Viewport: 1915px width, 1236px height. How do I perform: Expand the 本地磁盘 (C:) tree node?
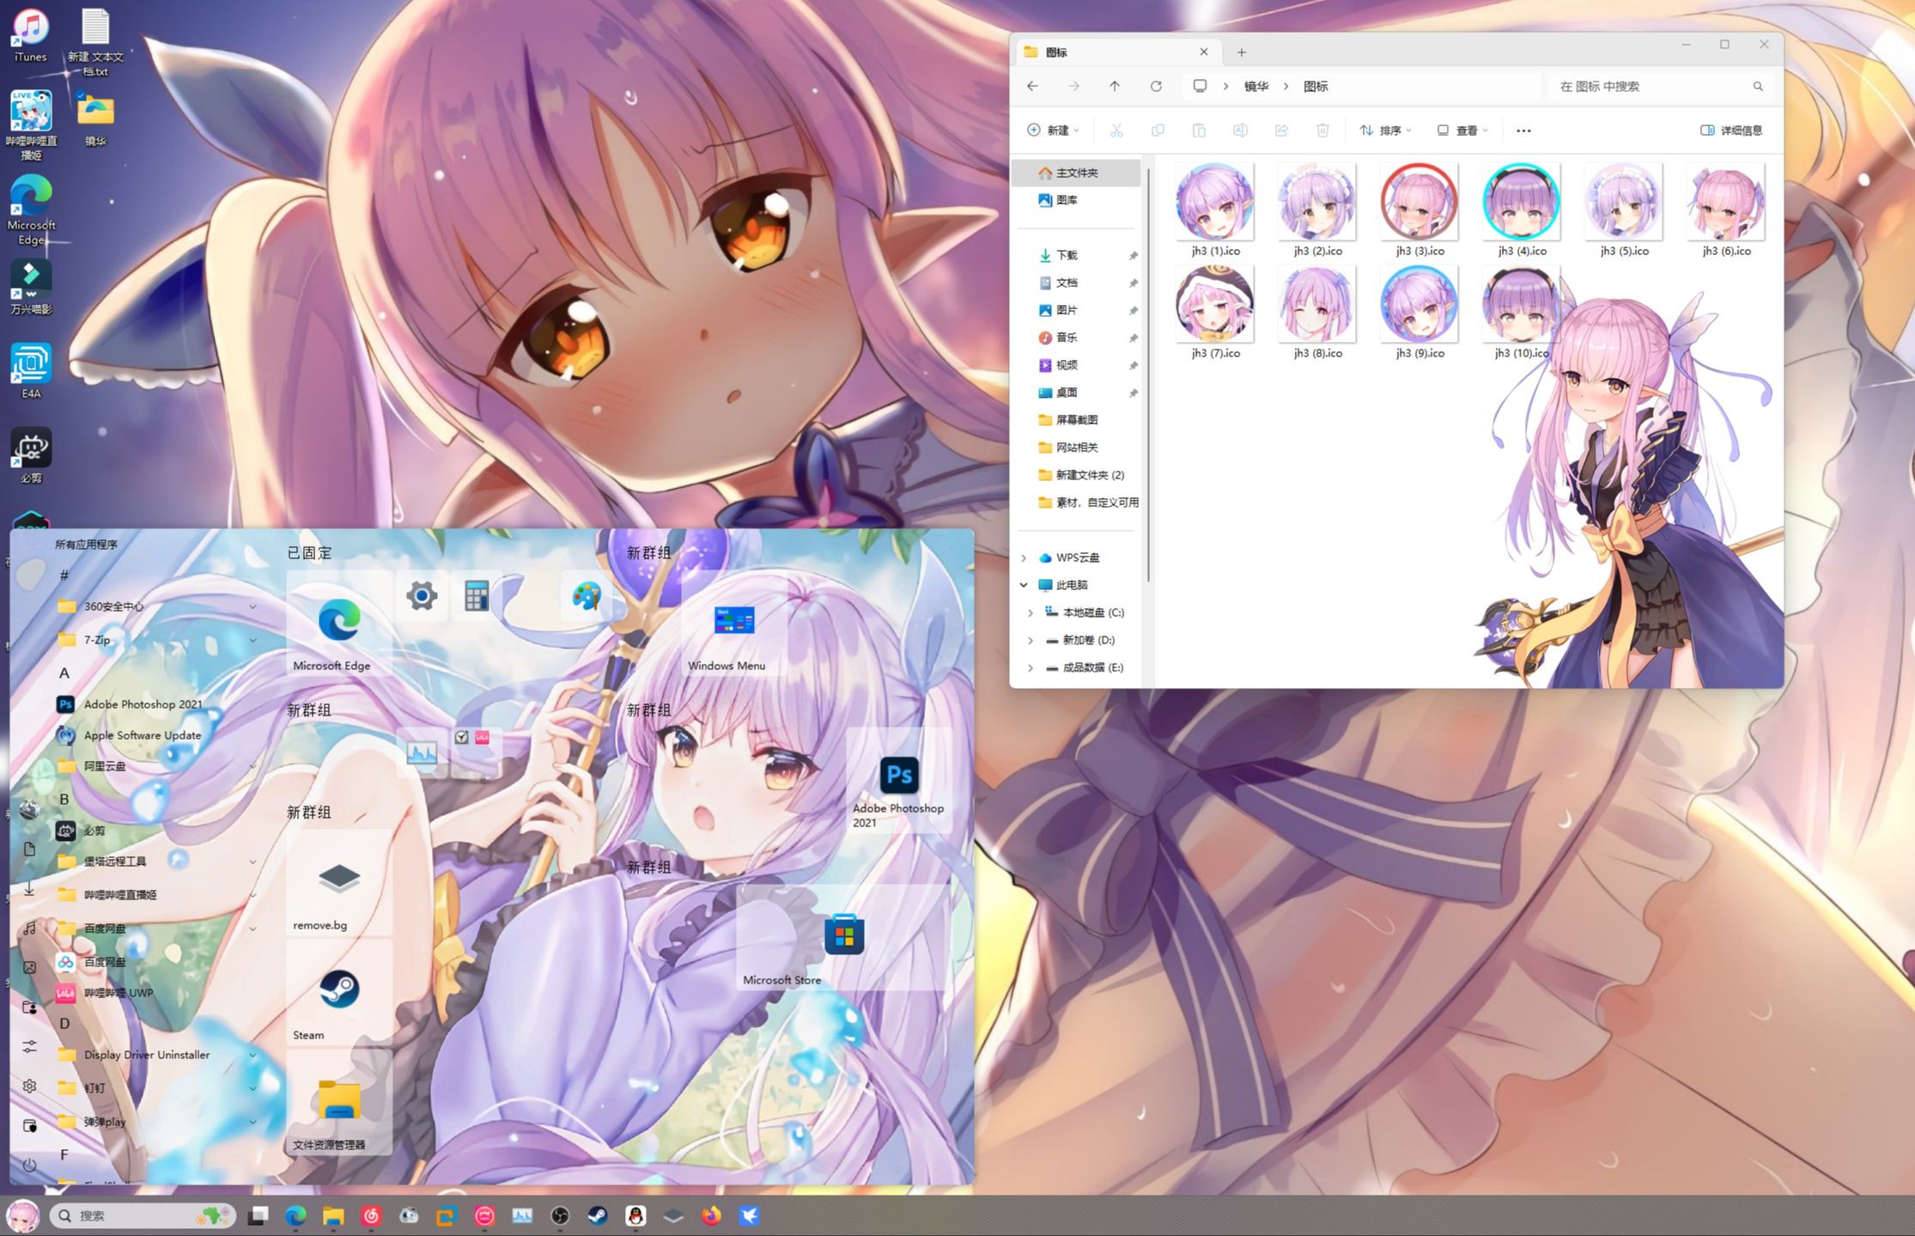tap(1030, 612)
